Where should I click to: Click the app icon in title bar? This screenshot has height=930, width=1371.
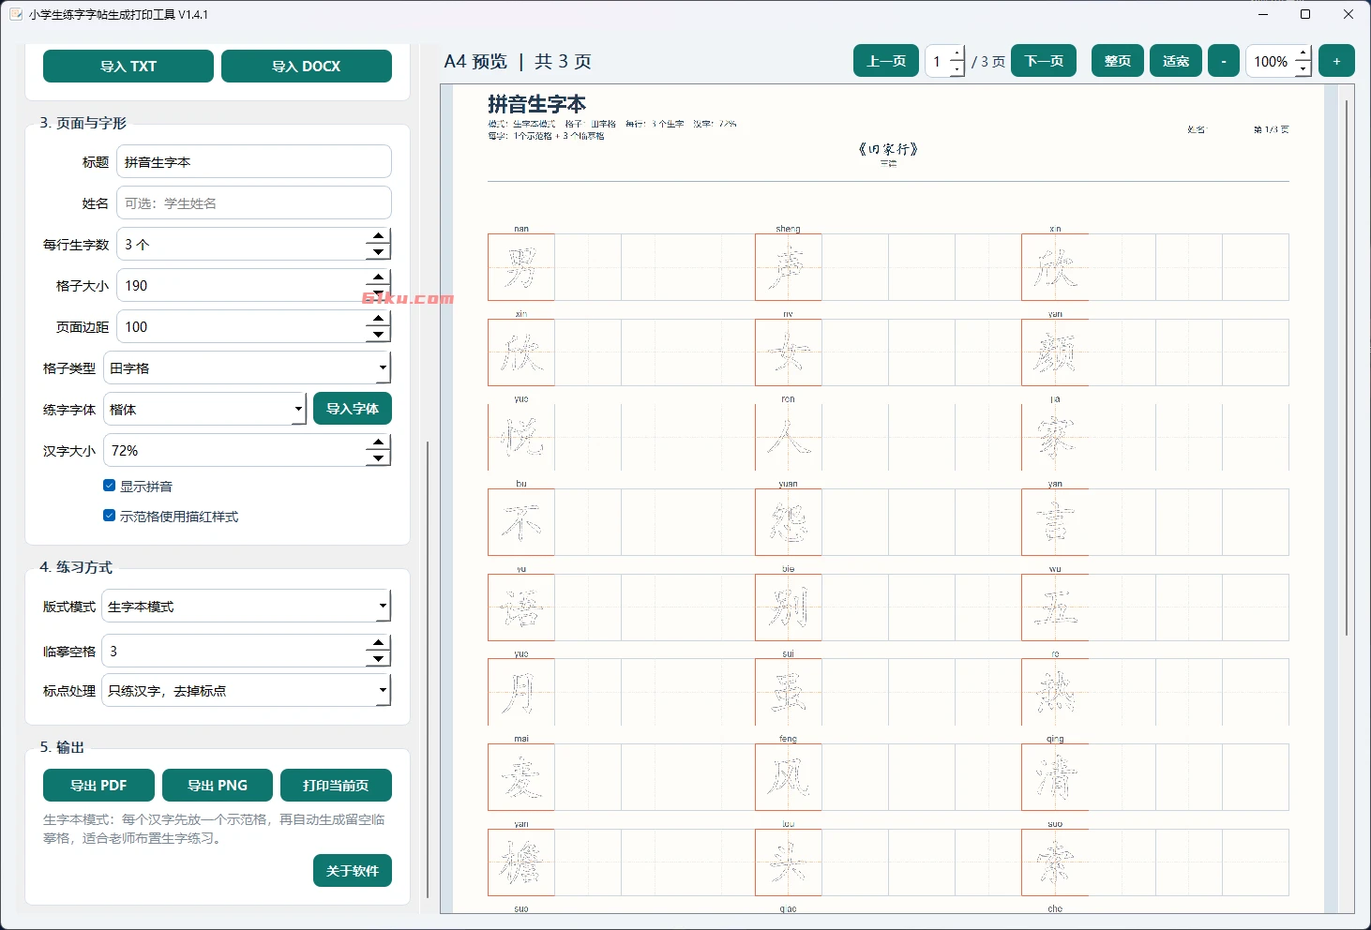(x=16, y=14)
